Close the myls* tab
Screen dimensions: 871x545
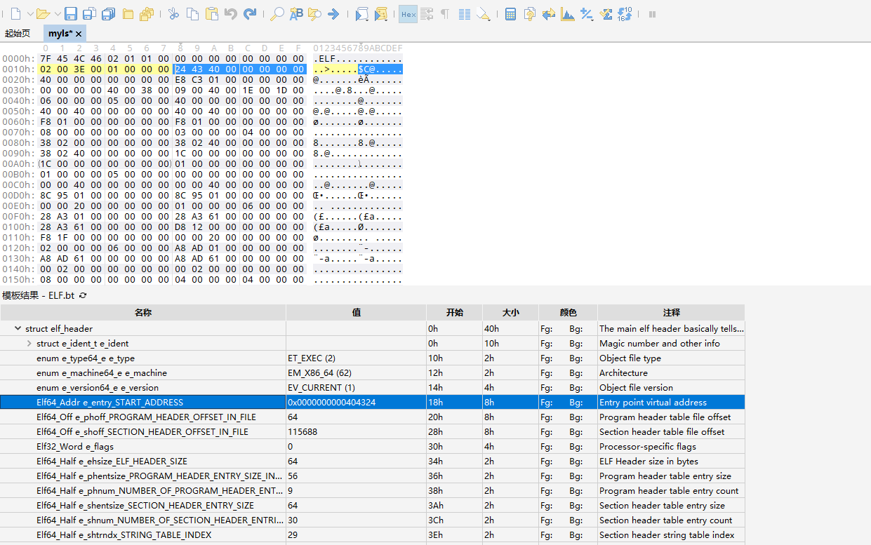(79, 34)
